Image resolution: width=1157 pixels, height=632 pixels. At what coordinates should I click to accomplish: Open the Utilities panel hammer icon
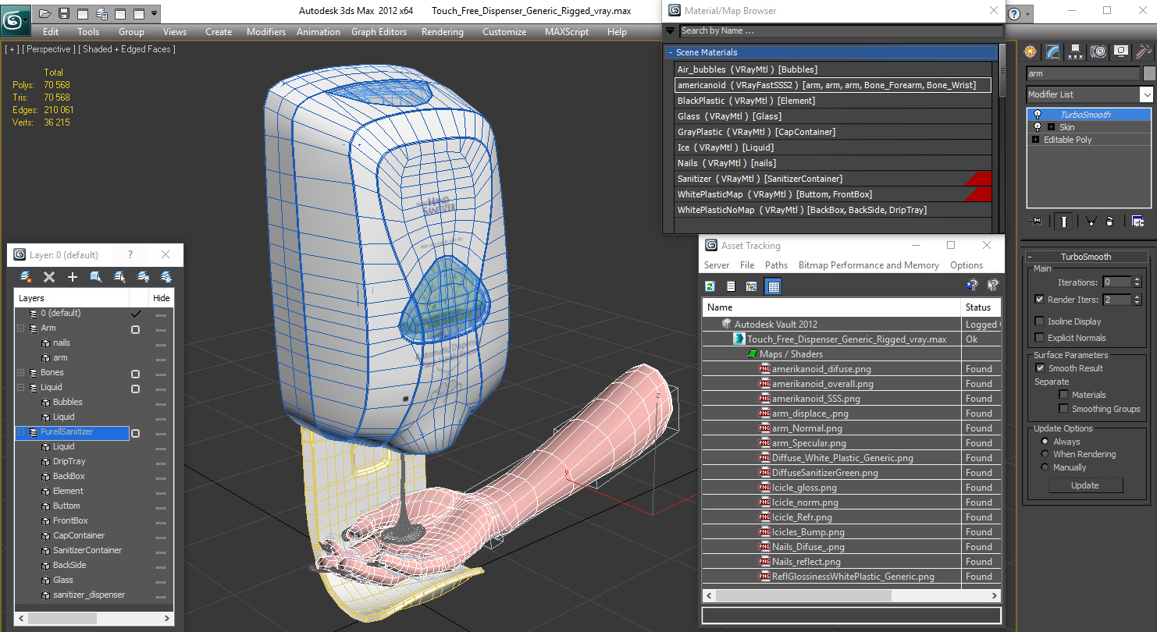pos(1144,51)
